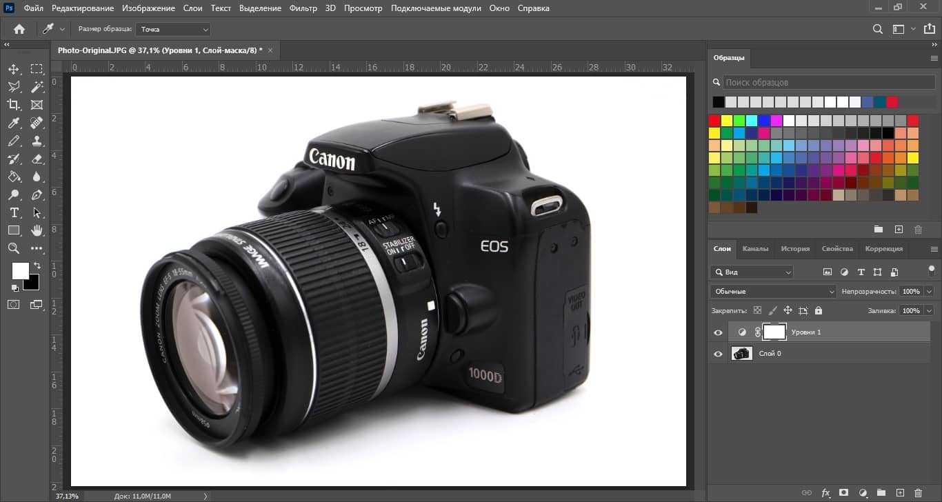
Task: Click the delete layer trash icon
Action: [918, 493]
